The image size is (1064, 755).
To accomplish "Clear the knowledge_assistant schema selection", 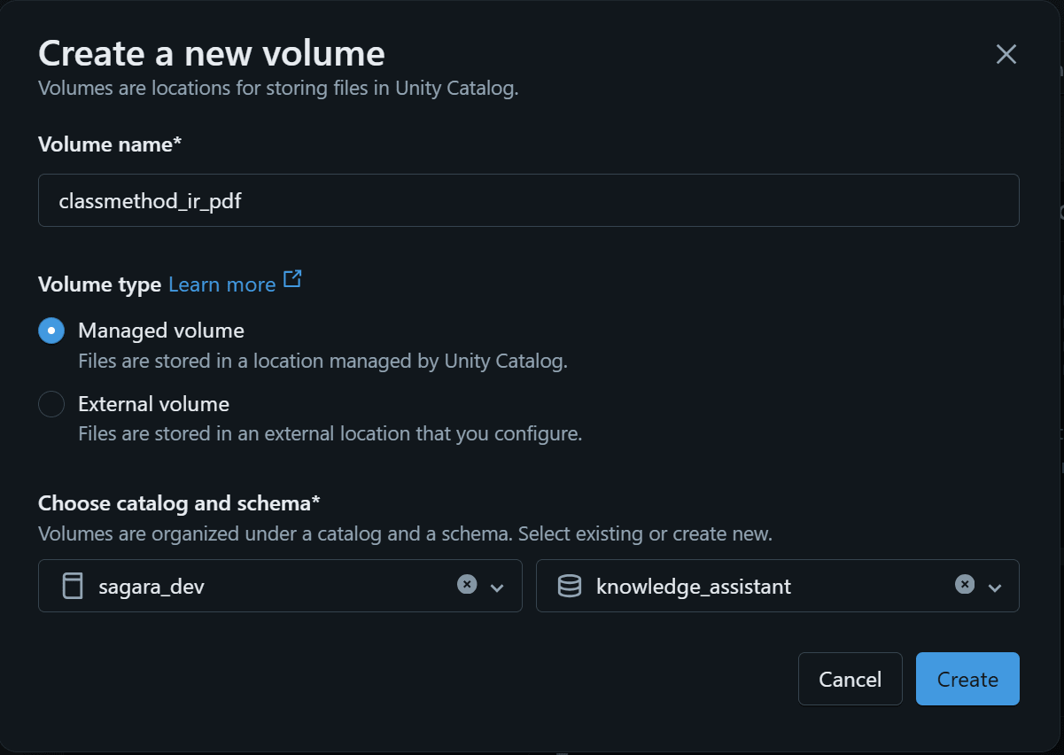I will click(965, 585).
